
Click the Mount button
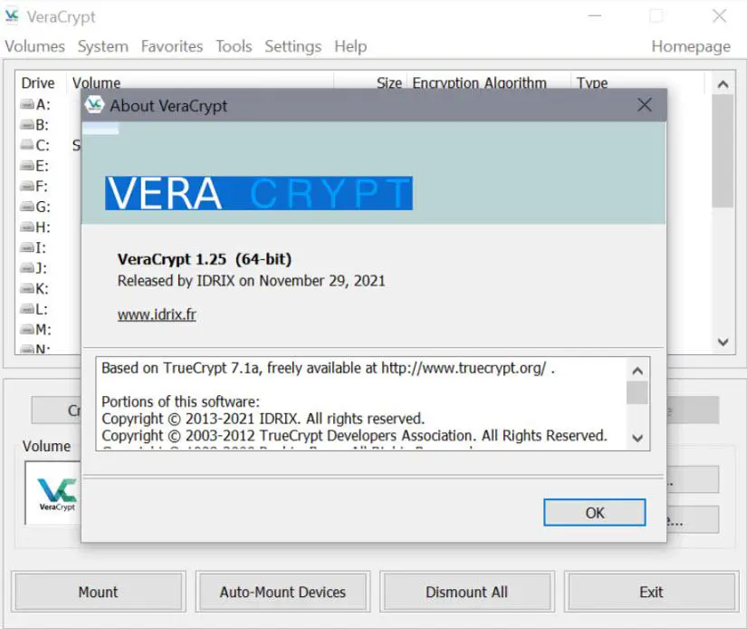pos(98,592)
